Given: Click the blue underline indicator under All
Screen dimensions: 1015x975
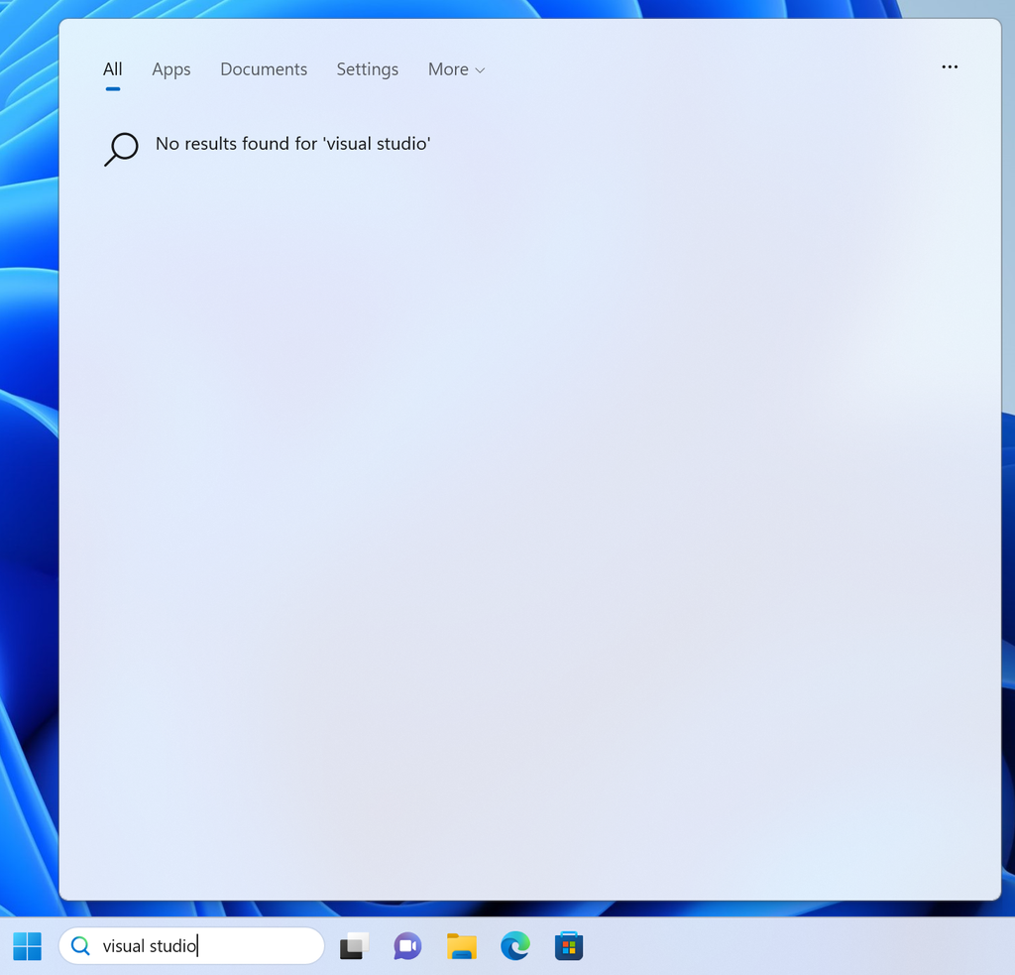Looking at the screenshot, I should tap(112, 88).
